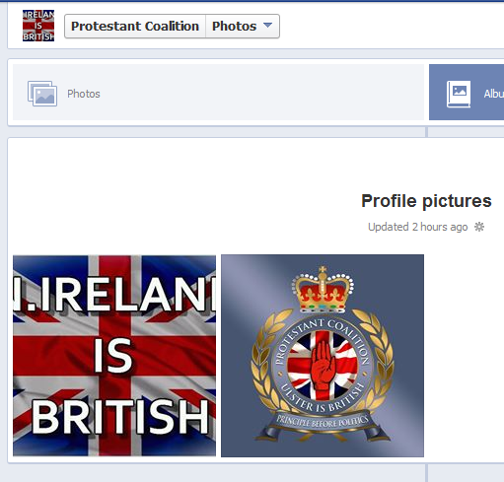Click the Photos stacked-images icon
This screenshot has width=504, height=482.
point(42,94)
